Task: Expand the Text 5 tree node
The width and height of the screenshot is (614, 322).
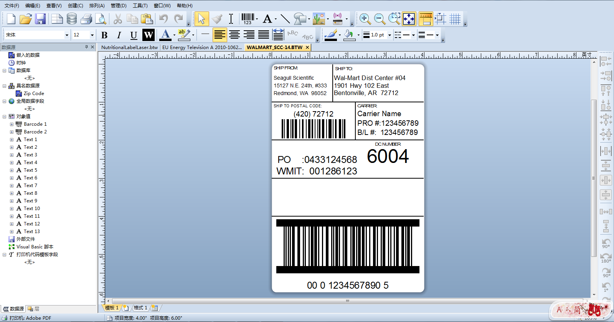Action: (x=12, y=170)
